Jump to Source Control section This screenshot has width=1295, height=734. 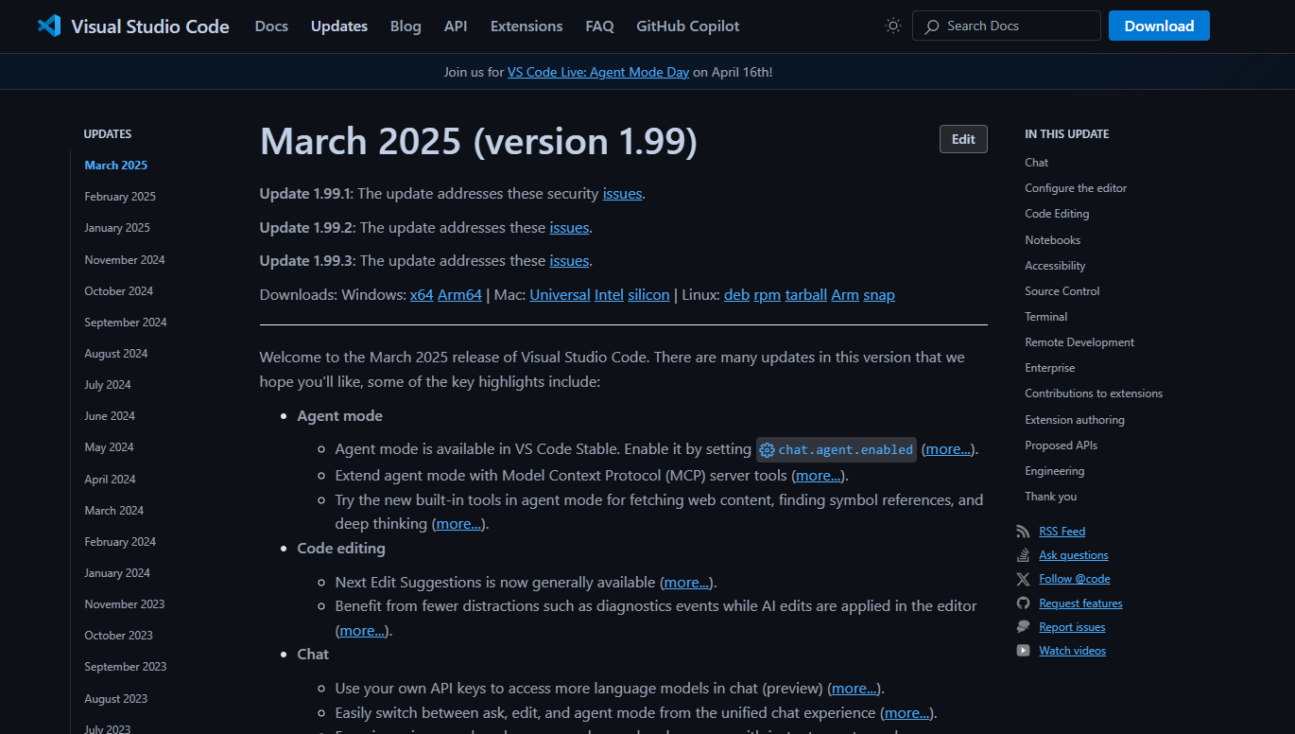pyautogui.click(x=1062, y=291)
